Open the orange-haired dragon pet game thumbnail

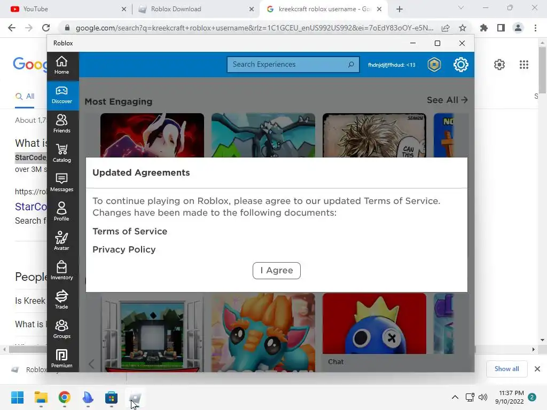(x=263, y=333)
